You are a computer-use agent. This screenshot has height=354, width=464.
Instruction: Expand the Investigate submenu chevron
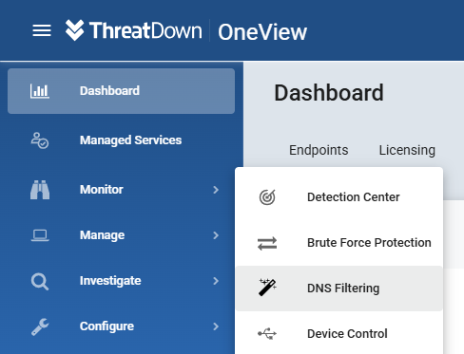point(216,281)
